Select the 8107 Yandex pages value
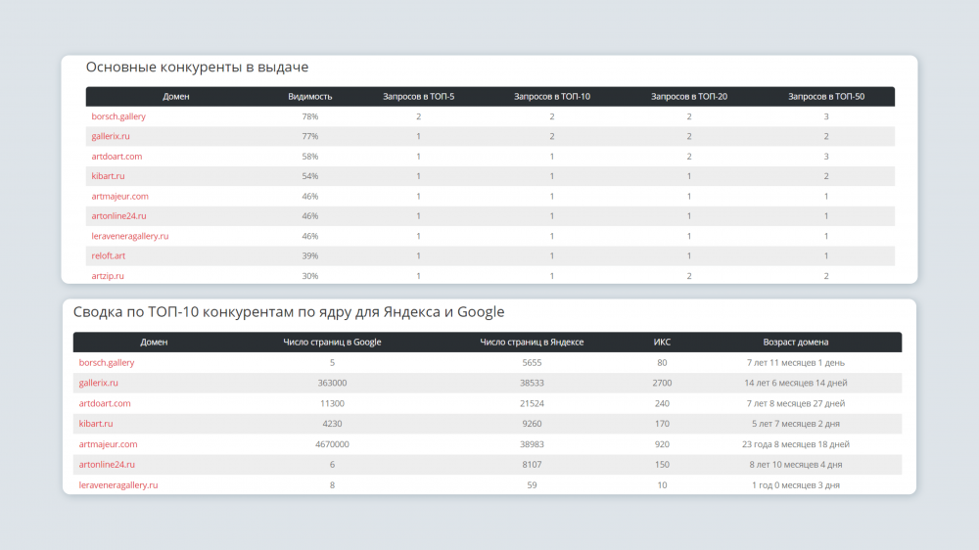The image size is (979, 550). (532, 465)
